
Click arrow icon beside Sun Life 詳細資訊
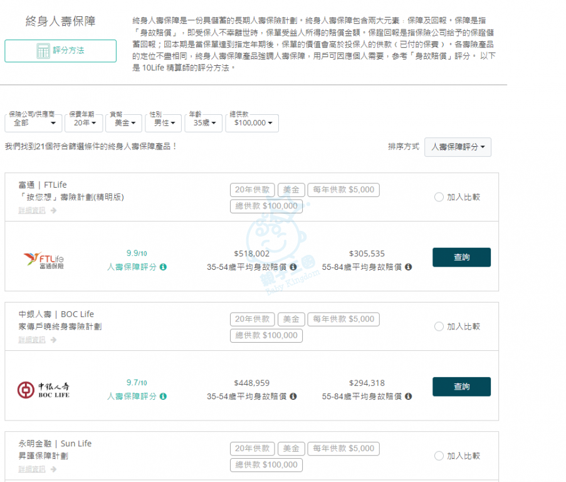coord(53,469)
